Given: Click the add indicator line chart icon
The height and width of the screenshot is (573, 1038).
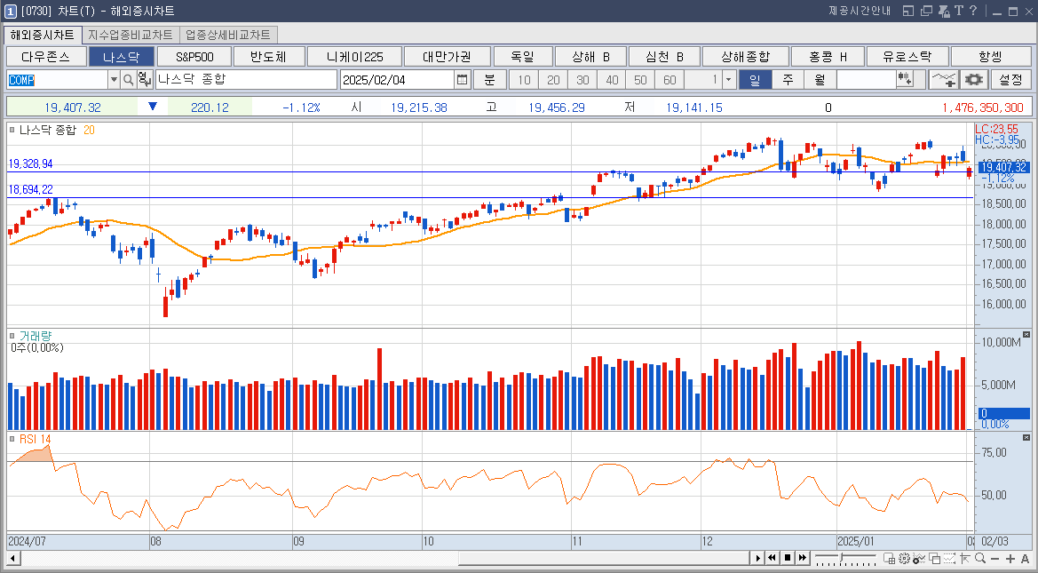Looking at the screenshot, I should coord(943,80).
